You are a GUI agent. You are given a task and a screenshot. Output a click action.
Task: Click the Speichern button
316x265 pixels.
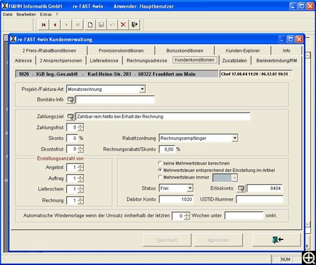tap(167, 240)
